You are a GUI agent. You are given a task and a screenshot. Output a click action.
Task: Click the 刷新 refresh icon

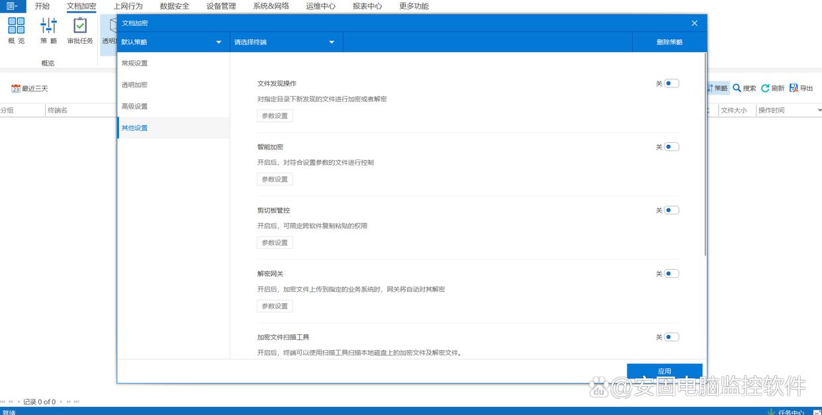click(765, 88)
